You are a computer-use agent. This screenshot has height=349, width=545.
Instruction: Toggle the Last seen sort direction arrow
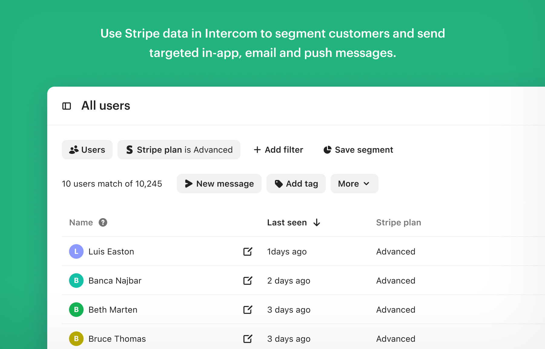tap(317, 222)
